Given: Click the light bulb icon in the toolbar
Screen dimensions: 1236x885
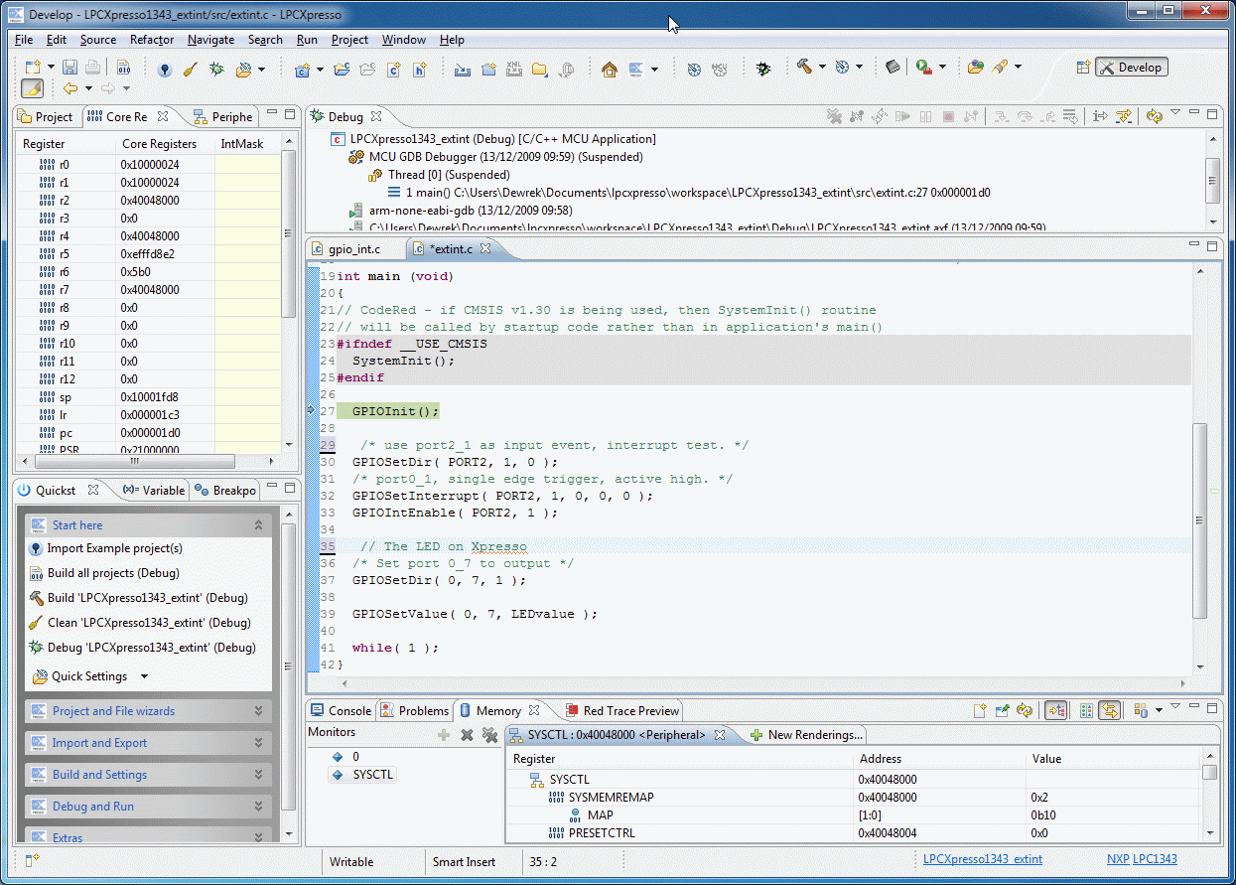Looking at the screenshot, I should pyautogui.click(x=164, y=69).
